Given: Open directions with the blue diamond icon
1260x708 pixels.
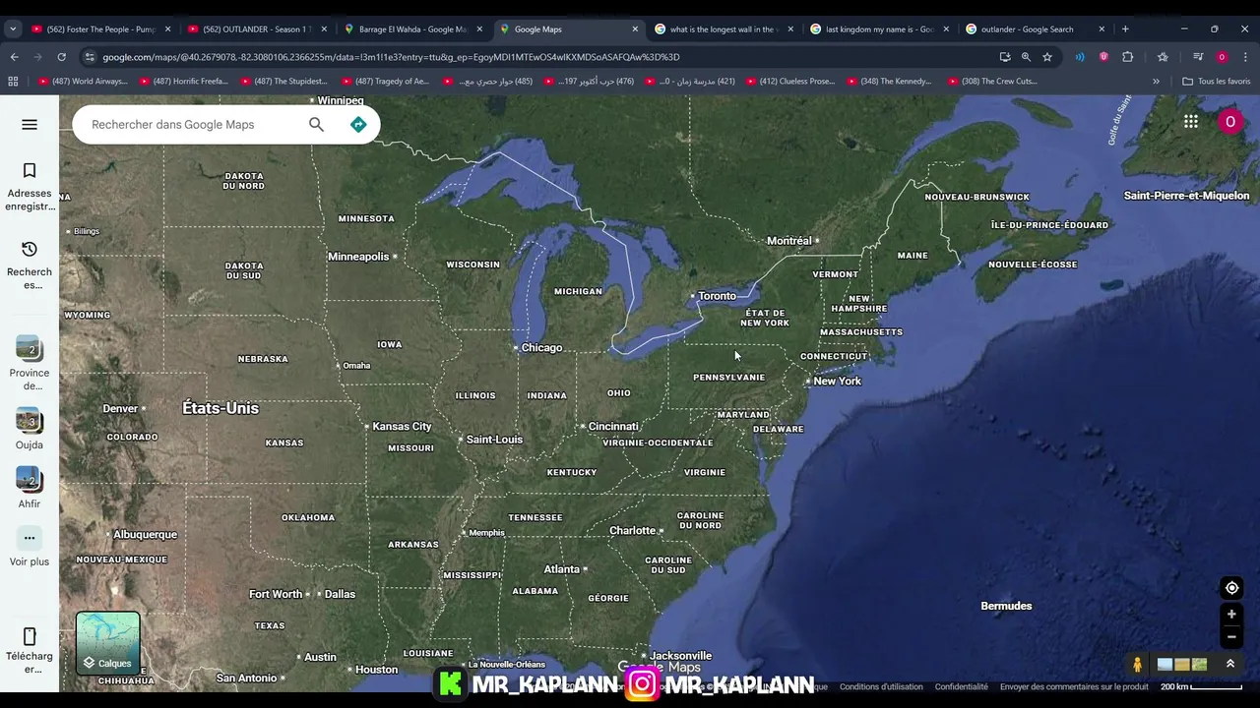Looking at the screenshot, I should pos(358,124).
